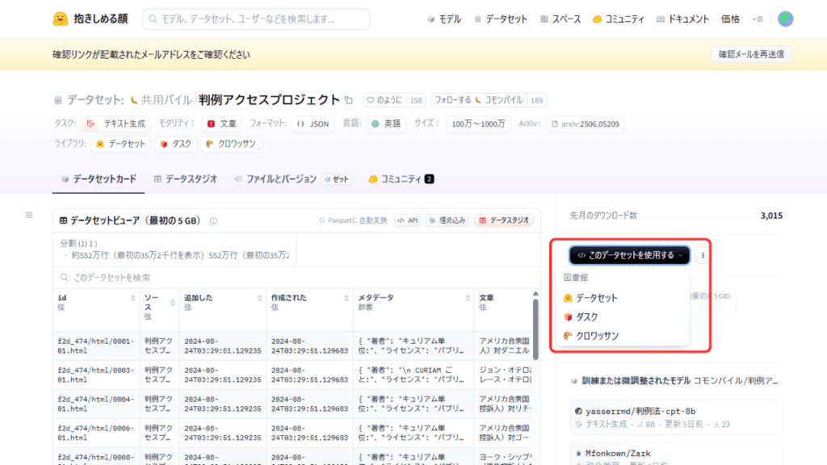Open データスタジオ button in viewer header
Image resolution: width=827 pixels, height=465 pixels.
[x=504, y=220]
